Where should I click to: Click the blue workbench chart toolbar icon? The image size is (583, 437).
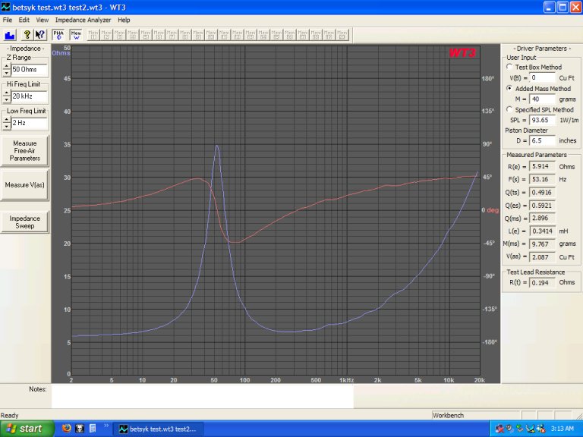pyautogui.click(x=10, y=36)
